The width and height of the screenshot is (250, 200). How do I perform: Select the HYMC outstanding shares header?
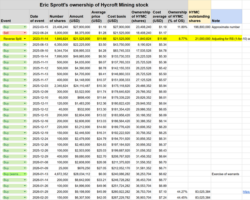tap(200, 17)
